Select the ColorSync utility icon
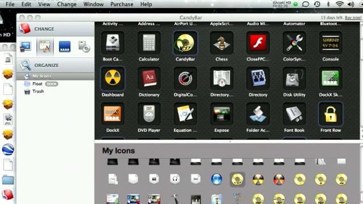Viewport: 363px width, 204px height. point(294,43)
